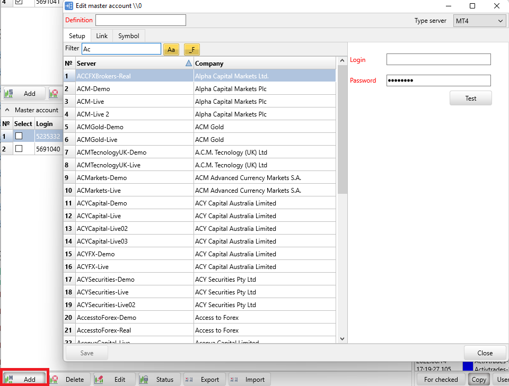Select the ACMTecnologyUK-Live server row
Viewport: 509px width, 386px height.
tap(200, 165)
